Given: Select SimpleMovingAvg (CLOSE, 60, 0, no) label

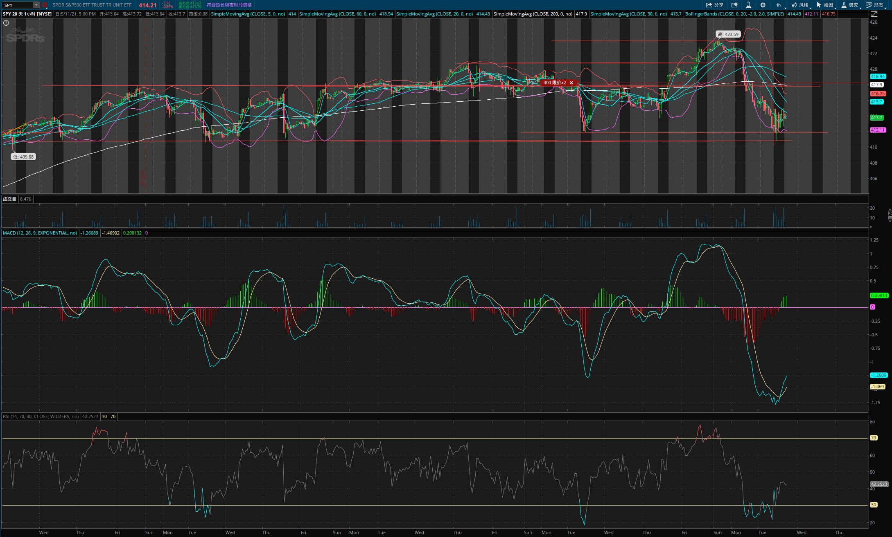Looking at the screenshot, I should pyautogui.click(x=338, y=14).
